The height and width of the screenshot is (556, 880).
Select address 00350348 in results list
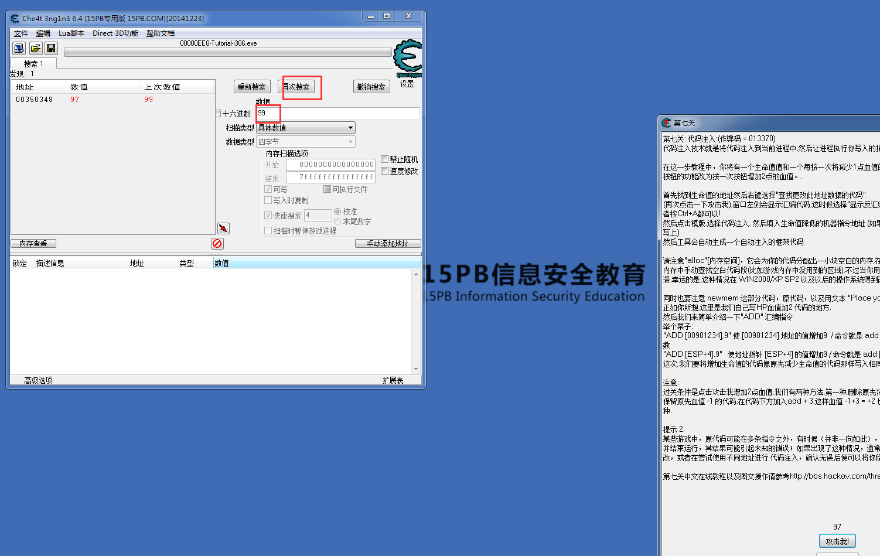(35, 100)
